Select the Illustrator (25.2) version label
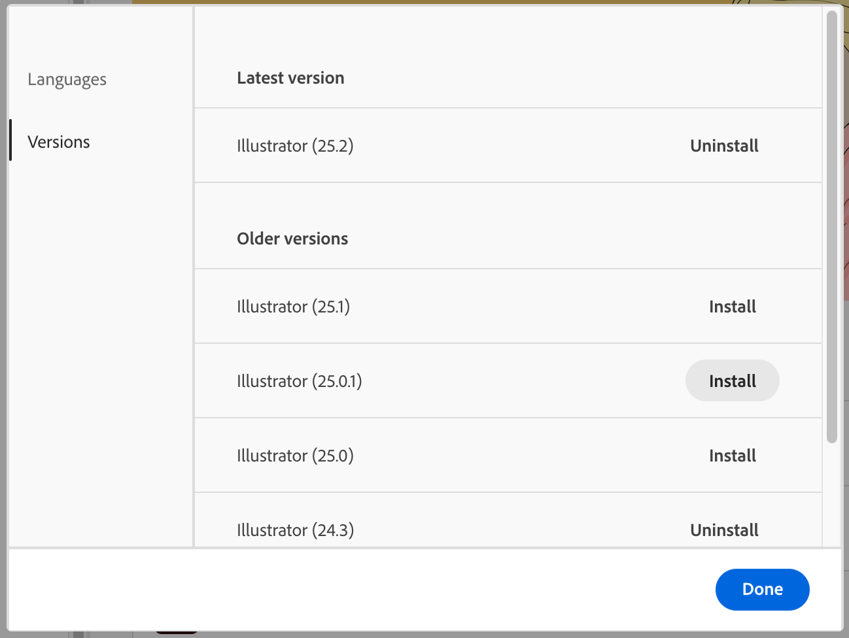Screen dimensions: 849x638 [295, 146]
